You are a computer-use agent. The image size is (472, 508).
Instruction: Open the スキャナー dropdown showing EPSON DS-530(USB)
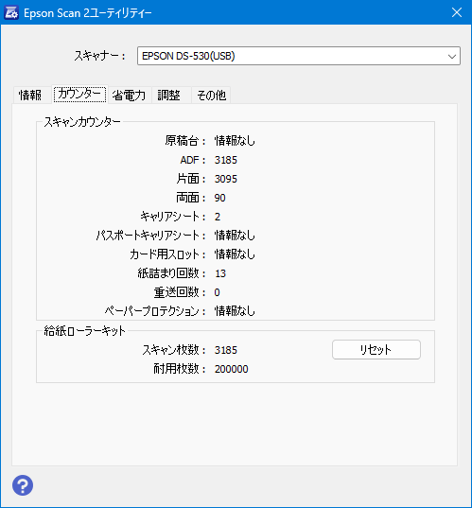point(299,56)
